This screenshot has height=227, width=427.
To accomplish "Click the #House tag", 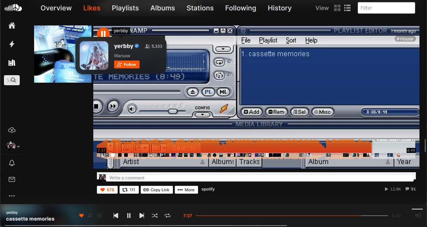I will coord(405,39).
